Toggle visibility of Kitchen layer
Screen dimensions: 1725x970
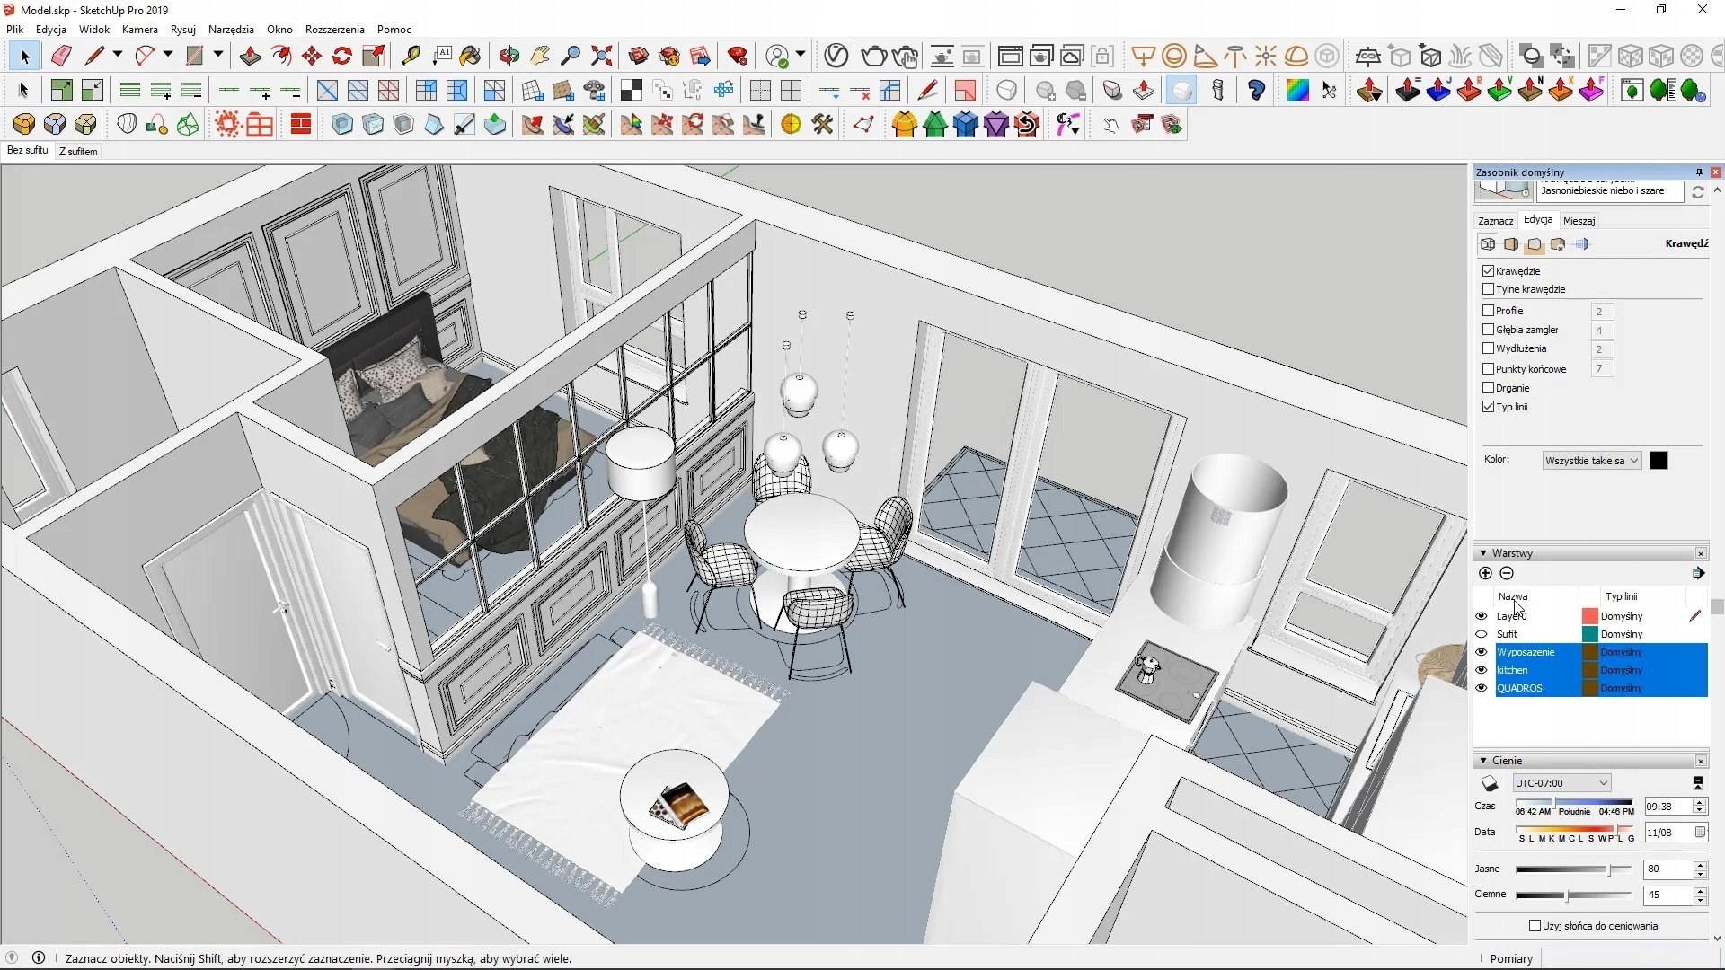(x=1481, y=670)
